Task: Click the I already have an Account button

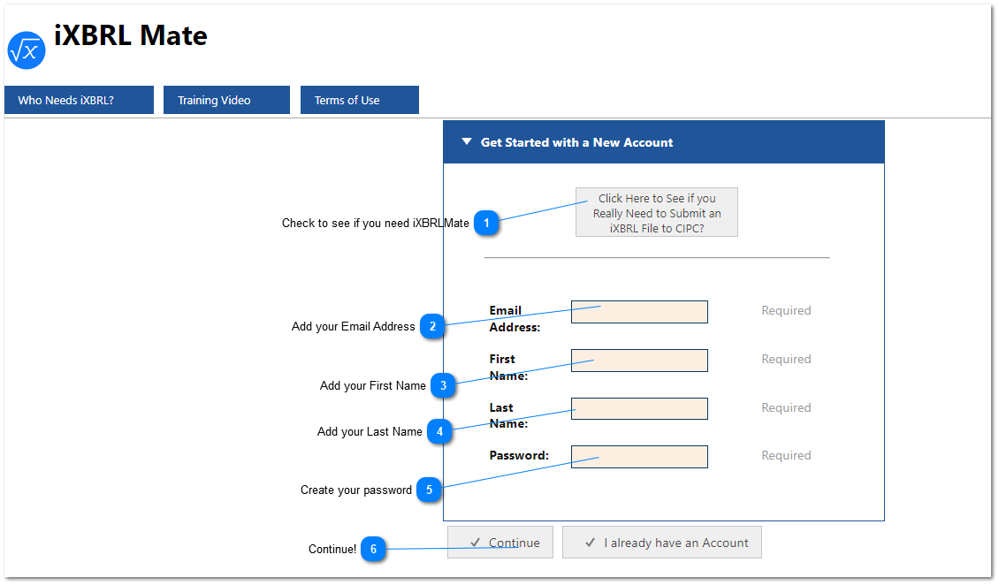Action: [662, 543]
